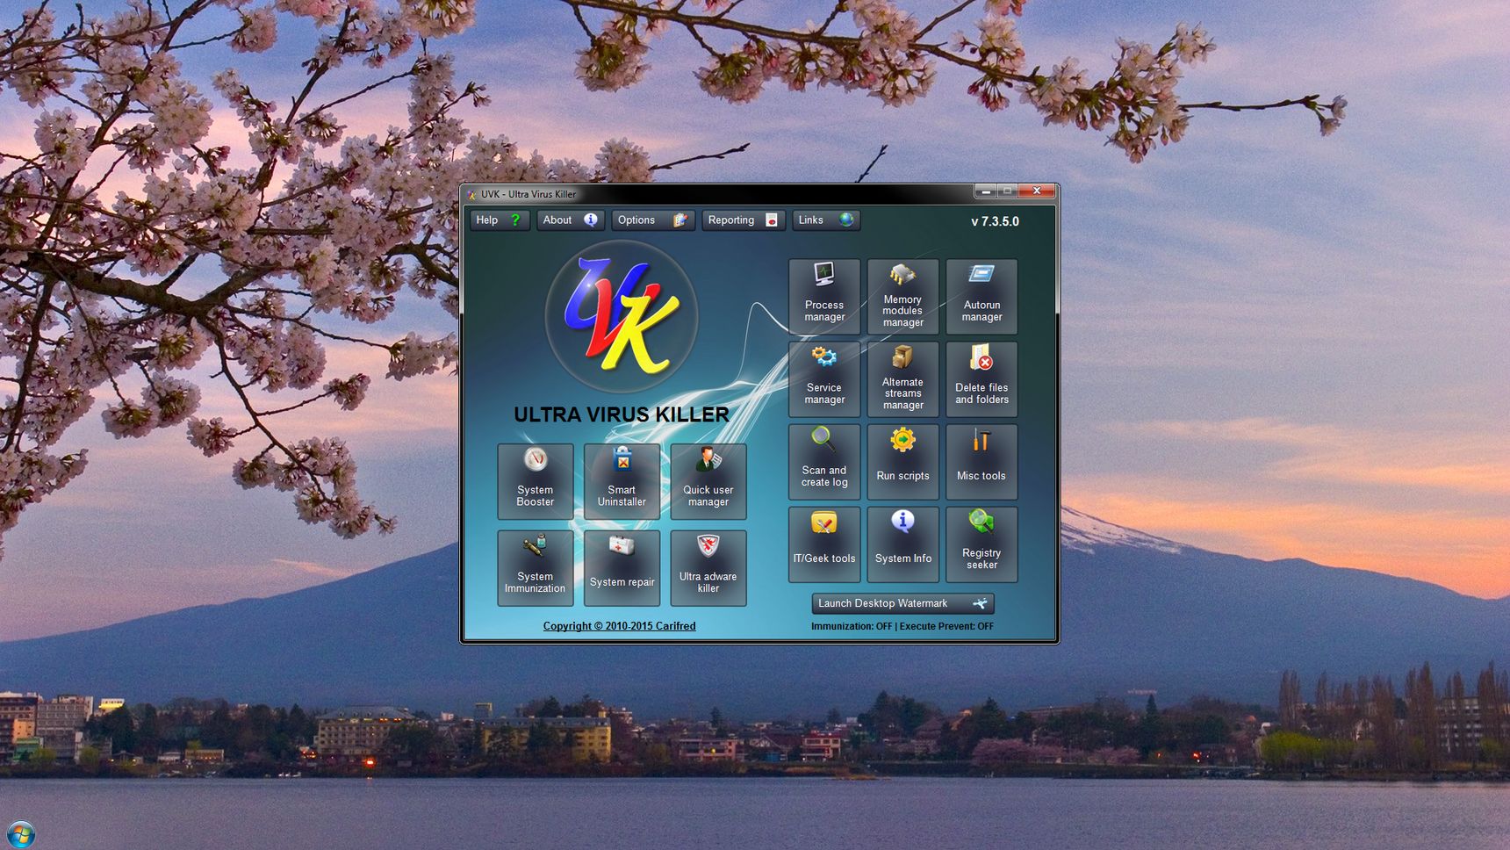
Task: Click the version label v 7.3.5.0
Action: (x=995, y=221)
